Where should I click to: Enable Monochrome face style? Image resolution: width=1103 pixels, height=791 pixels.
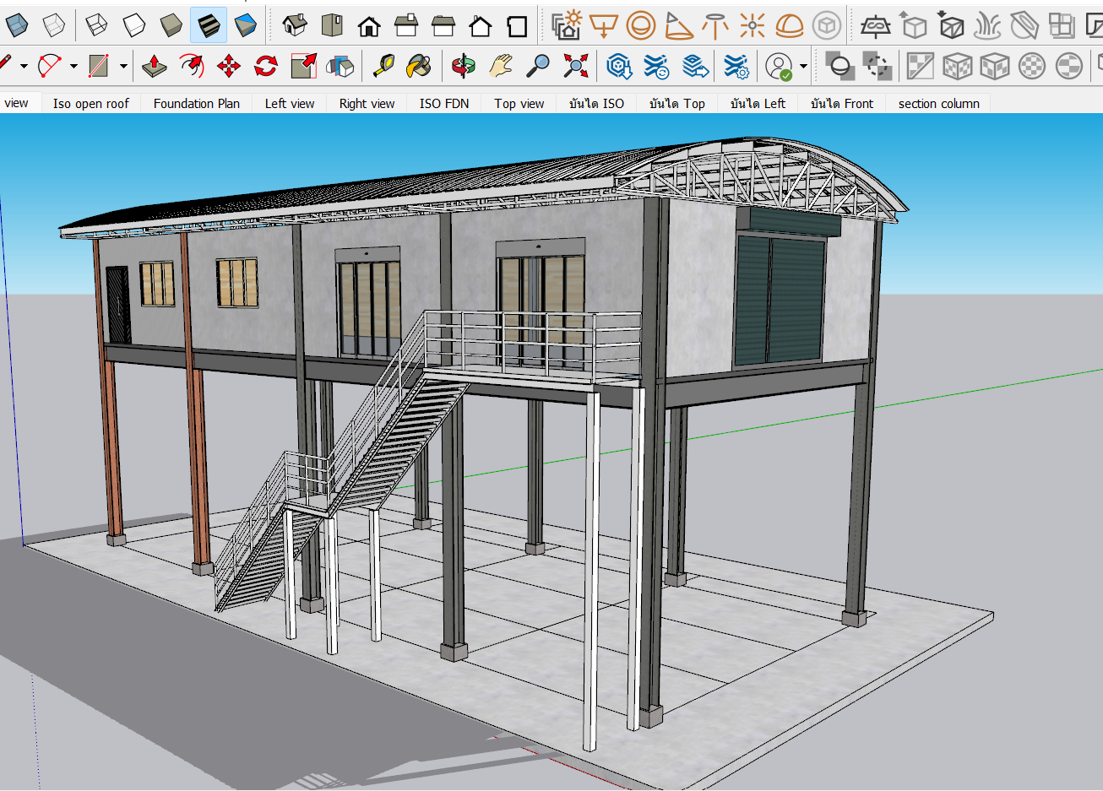tap(246, 25)
